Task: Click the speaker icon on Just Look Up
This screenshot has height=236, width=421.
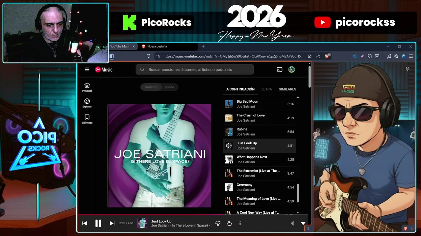Action: [x=229, y=146]
